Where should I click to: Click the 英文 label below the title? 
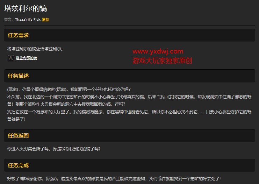(8, 20)
